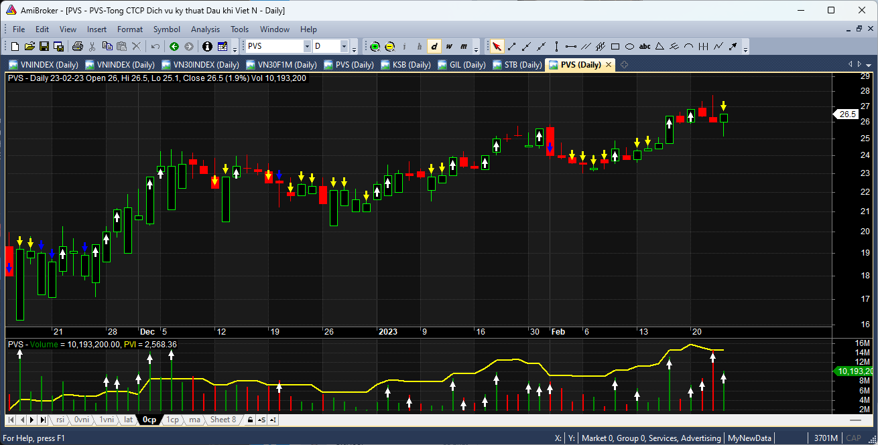Image resolution: width=878 pixels, height=445 pixels.
Task: Select the Triangle drawing tool
Action: click(660, 46)
